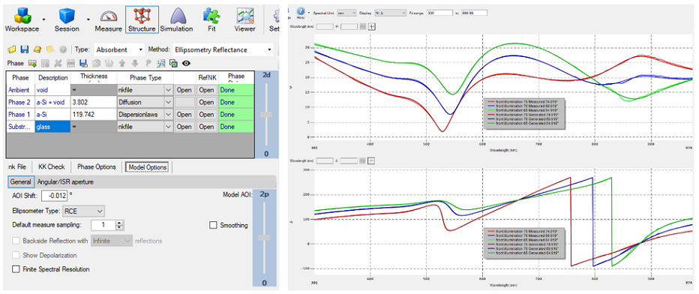Image resolution: width=699 pixels, height=294 pixels.
Task: Click the blue-green dotted grid icon
Action: coord(161,63)
